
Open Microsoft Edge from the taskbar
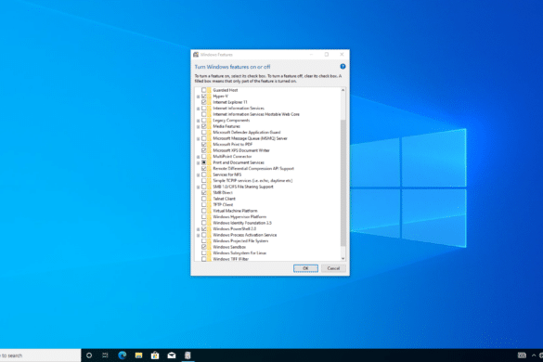coord(122,356)
